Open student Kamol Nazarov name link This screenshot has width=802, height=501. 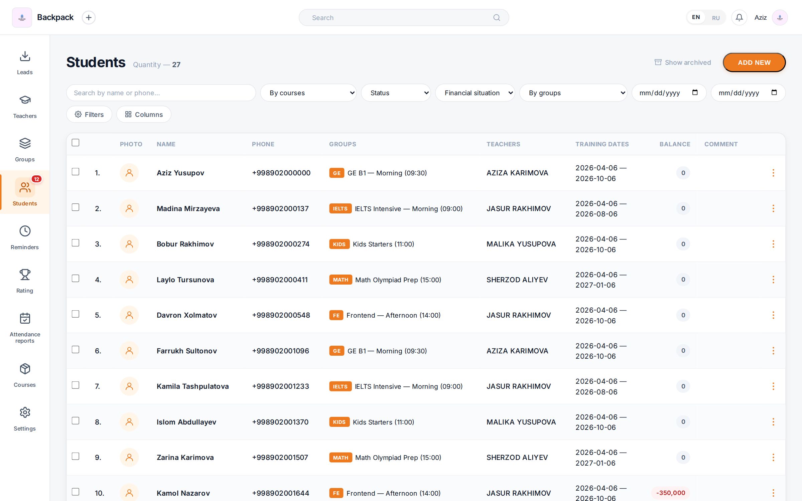click(x=183, y=493)
